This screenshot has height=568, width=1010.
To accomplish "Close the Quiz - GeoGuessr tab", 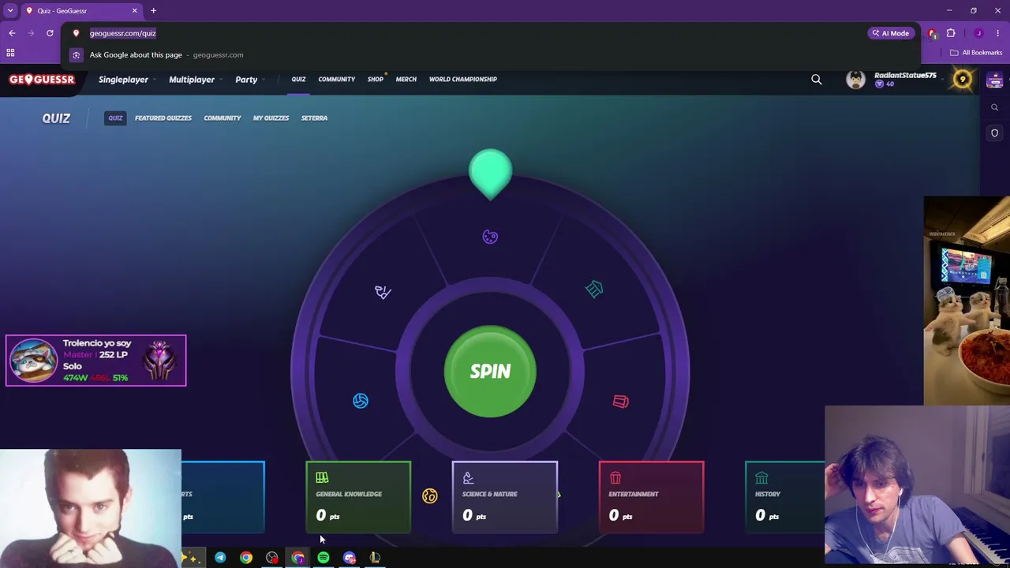I will (134, 11).
